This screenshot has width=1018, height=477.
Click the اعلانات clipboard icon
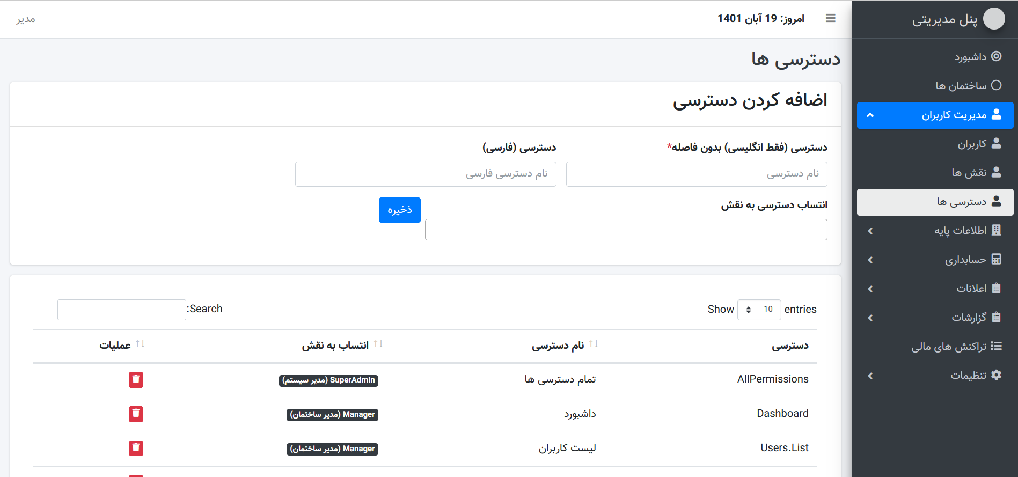coord(997,288)
